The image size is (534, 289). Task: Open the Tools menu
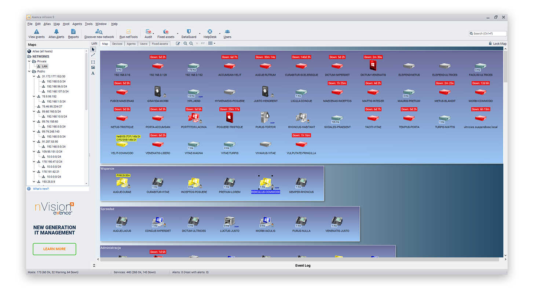tap(88, 23)
